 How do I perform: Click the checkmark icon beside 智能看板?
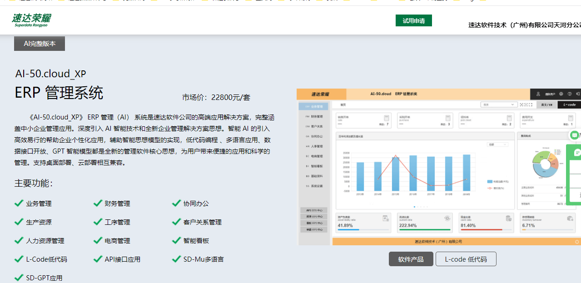(x=176, y=240)
